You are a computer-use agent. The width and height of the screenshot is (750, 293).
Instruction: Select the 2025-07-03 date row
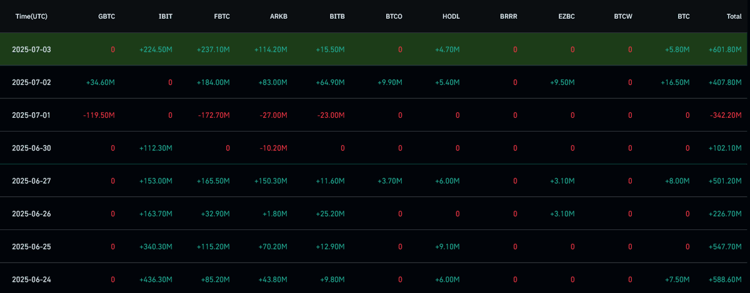373,49
